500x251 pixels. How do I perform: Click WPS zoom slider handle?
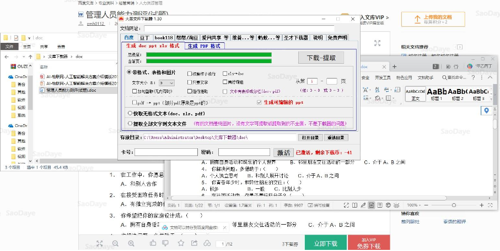pyautogui.click(x=454, y=205)
